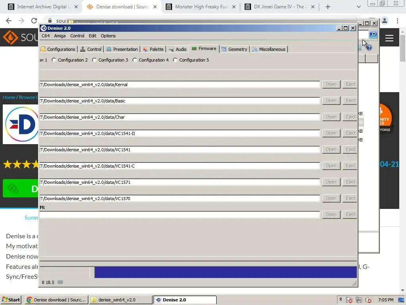Screen dimensions: 406x305
Task: Switch to the Configurations tab
Action: [x=58, y=49]
